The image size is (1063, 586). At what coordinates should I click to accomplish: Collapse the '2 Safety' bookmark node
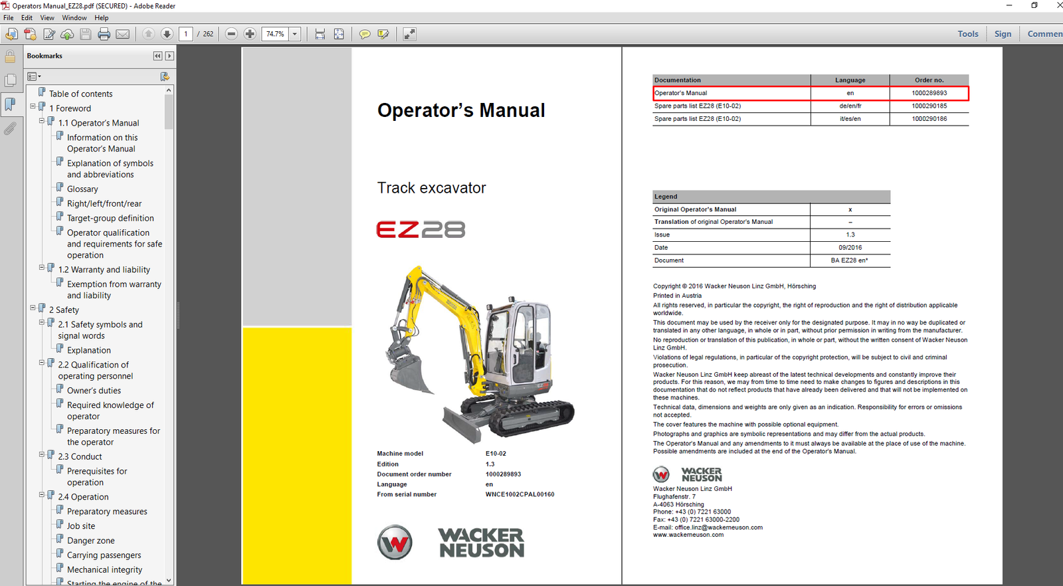(x=33, y=308)
